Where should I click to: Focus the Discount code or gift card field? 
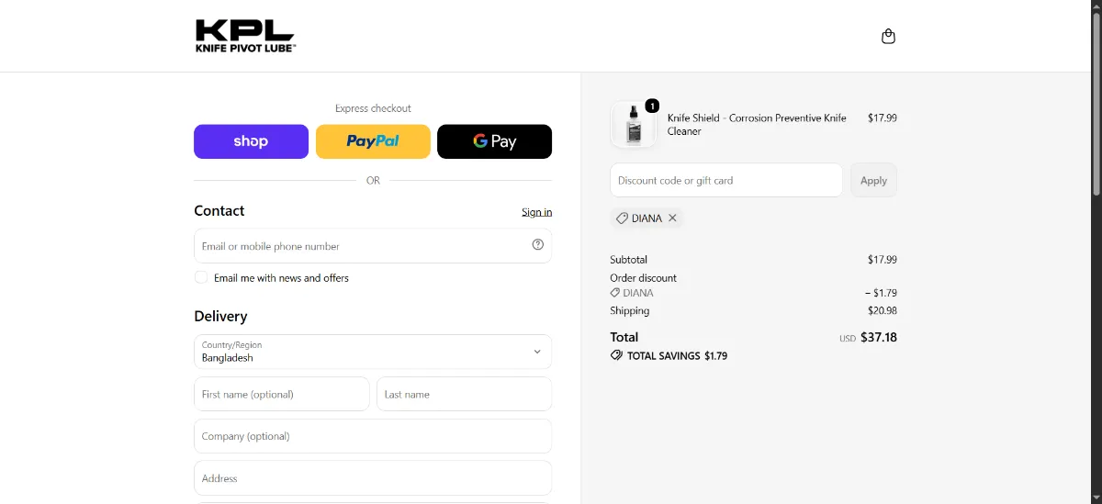(x=725, y=180)
